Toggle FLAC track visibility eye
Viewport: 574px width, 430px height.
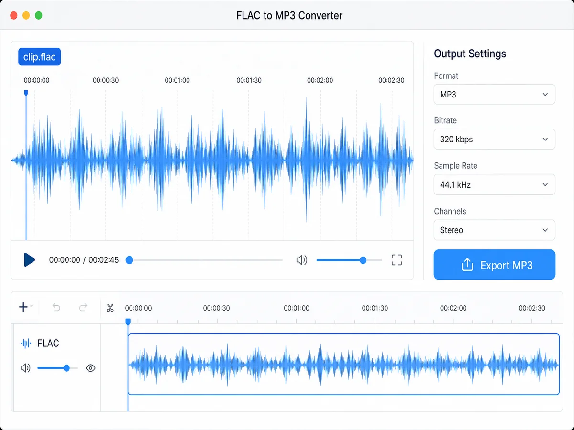[x=90, y=368]
